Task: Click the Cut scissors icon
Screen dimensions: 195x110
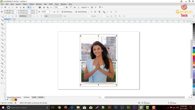Action: click(x=17, y=7)
